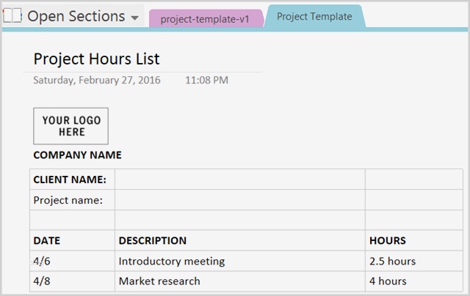
Task: Click the Project name label cell
Action: click(72, 200)
